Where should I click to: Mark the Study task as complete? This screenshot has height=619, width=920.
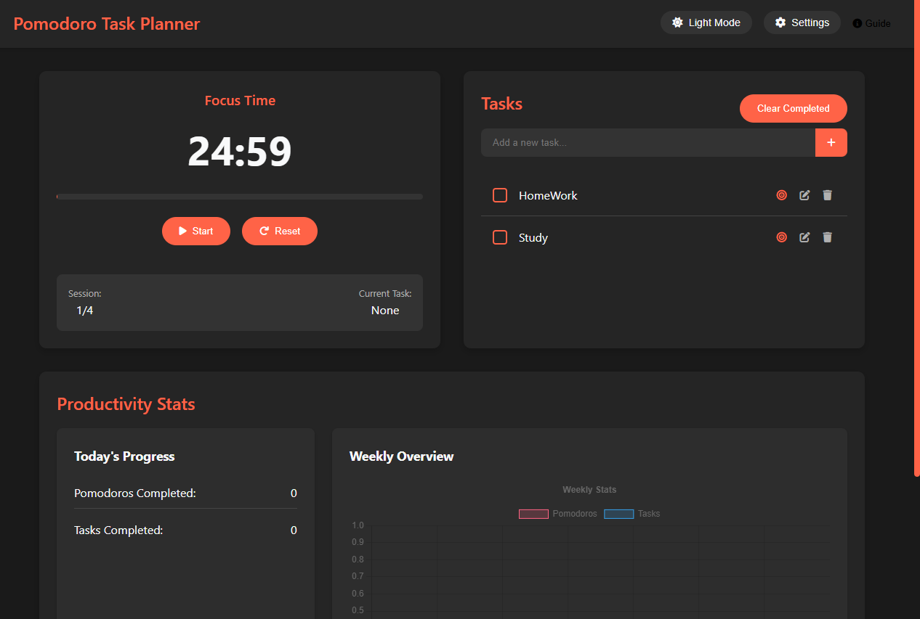tap(499, 237)
